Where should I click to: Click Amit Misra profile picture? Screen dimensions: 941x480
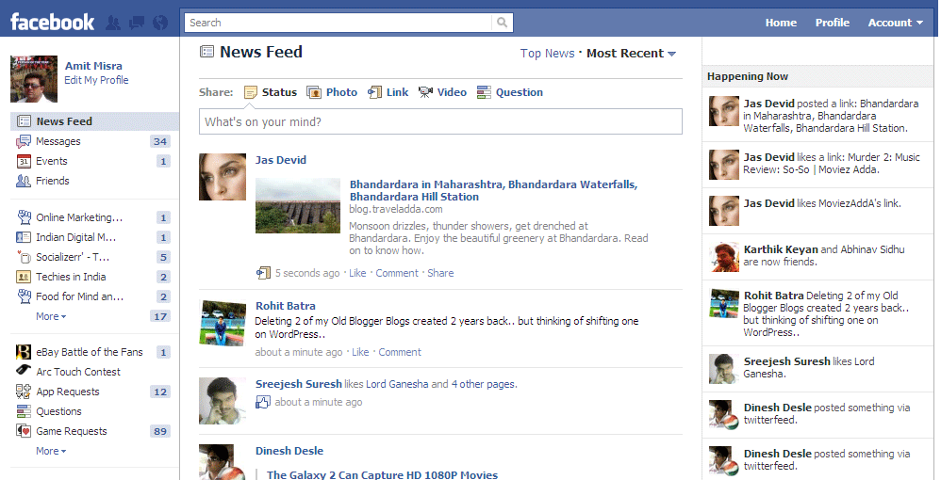(x=34, y=79)
